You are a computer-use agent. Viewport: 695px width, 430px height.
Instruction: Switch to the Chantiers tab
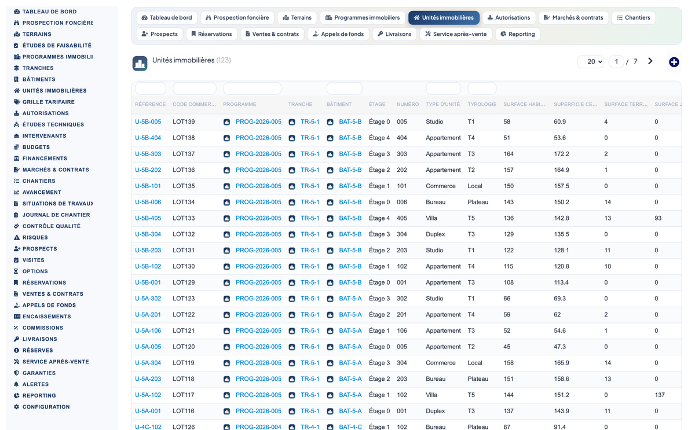(x=634, y=18)
